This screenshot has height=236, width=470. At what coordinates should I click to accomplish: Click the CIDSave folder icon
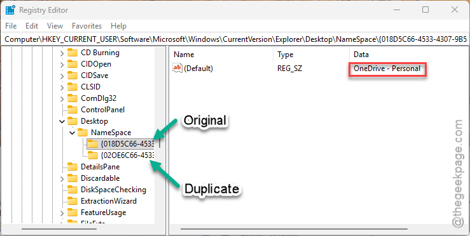73,75
